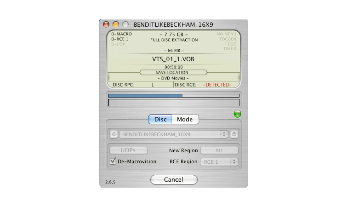Screen dimensions: 347x207
Task: Click the NO MENU indicator
Action: (x=226, y=34)
